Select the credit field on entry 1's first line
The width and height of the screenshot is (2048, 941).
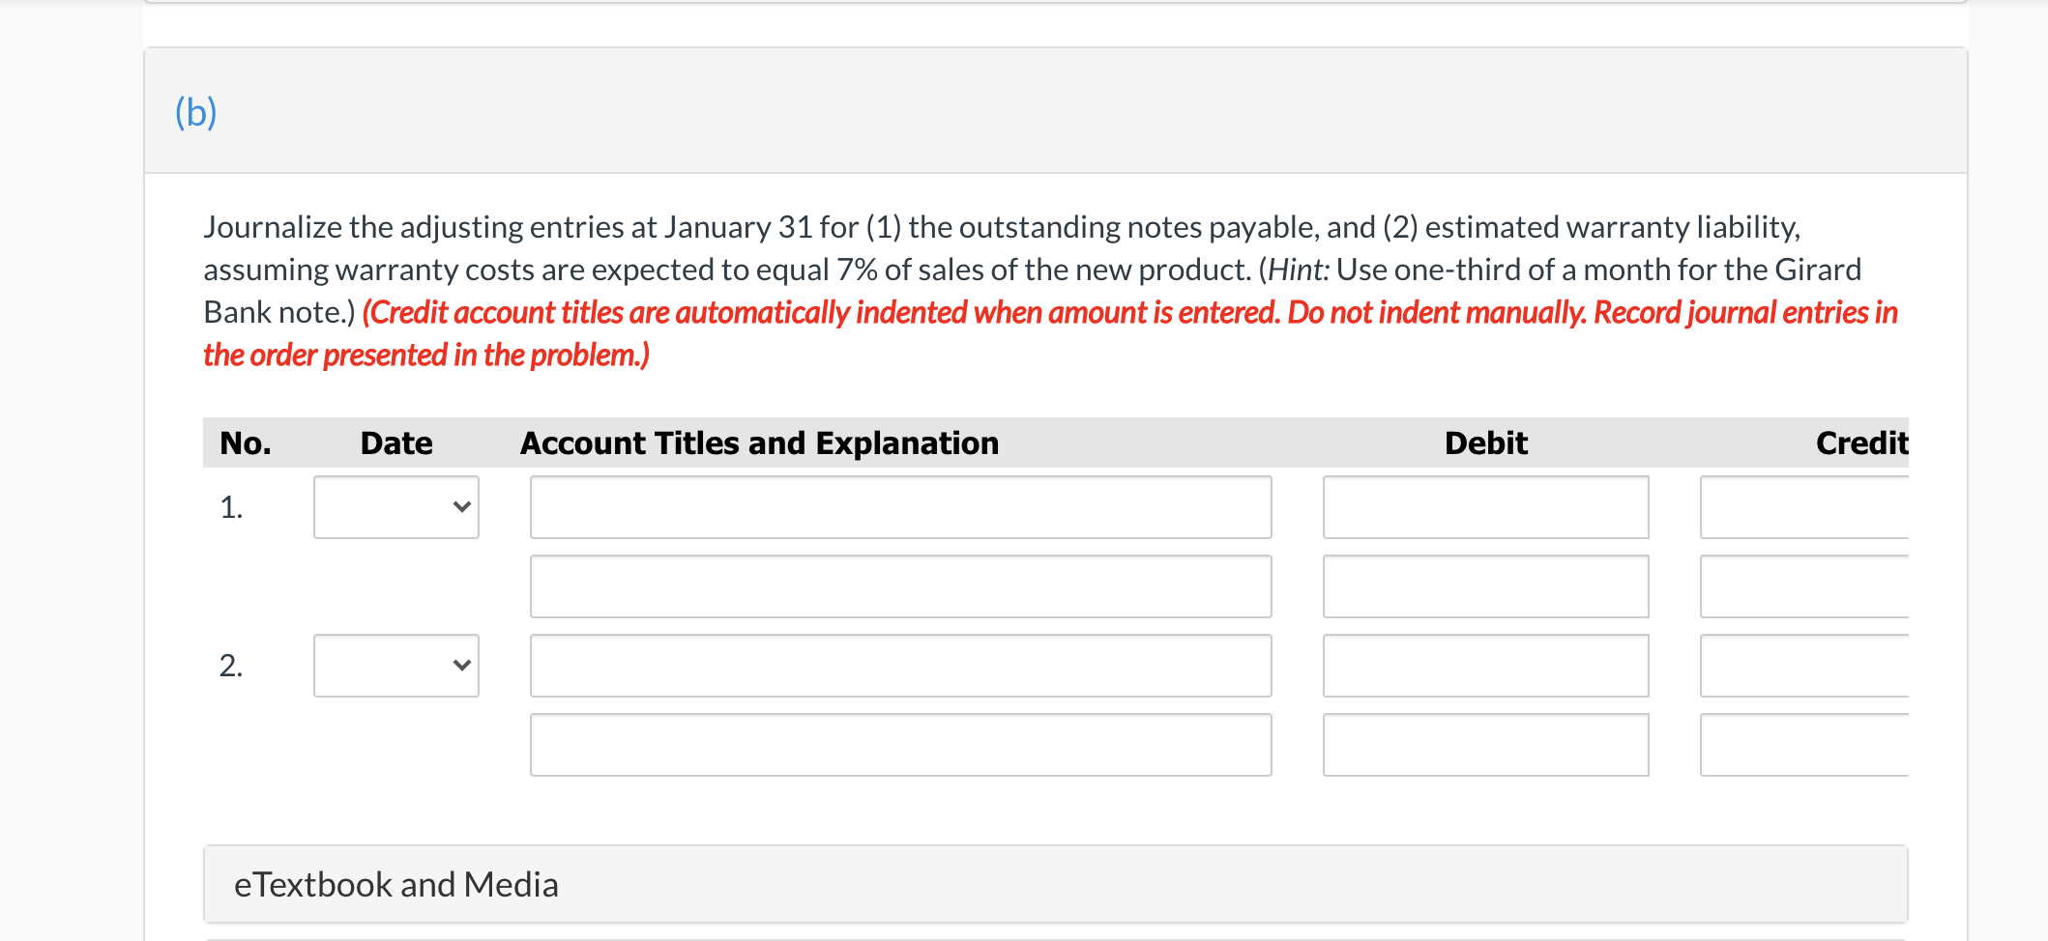[1804, 507]
